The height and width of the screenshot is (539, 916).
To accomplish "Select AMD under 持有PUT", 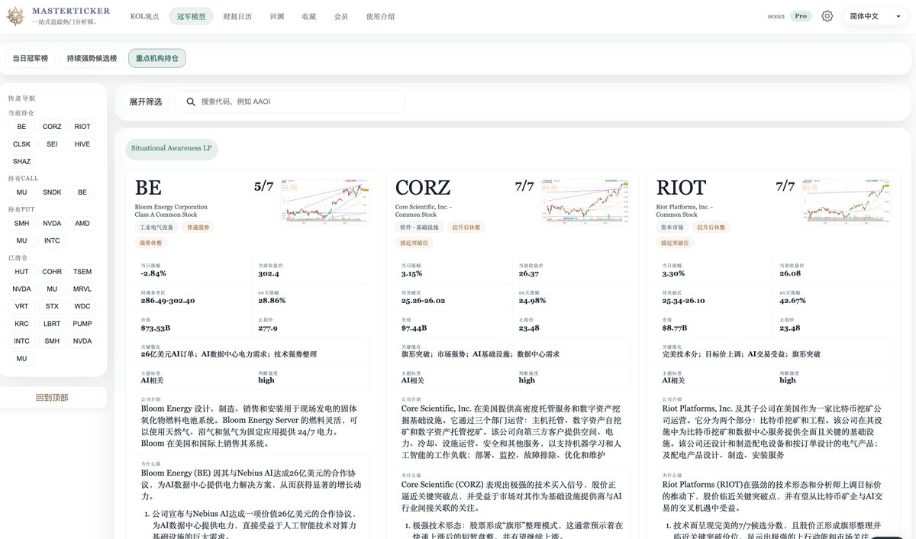I will (x=82, y=224).
